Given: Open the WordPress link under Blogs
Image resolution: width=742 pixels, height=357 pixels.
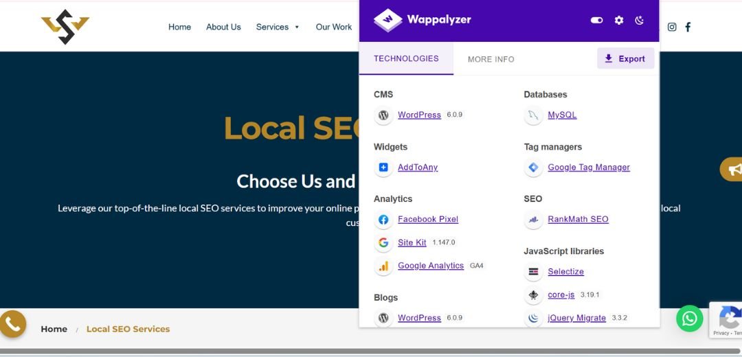Looking at the screenshot, I should [419, 318].
